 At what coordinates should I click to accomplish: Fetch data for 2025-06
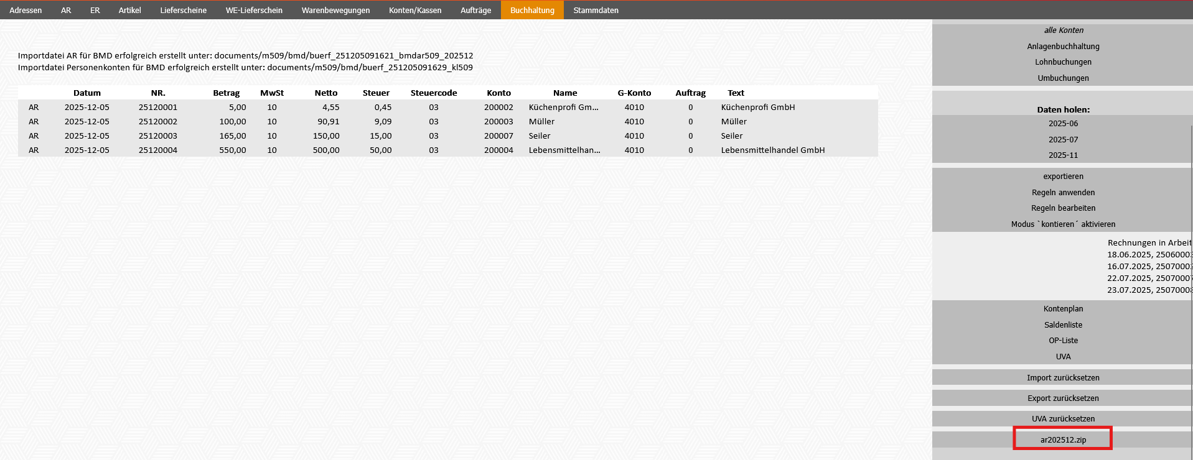(1062, 124)
